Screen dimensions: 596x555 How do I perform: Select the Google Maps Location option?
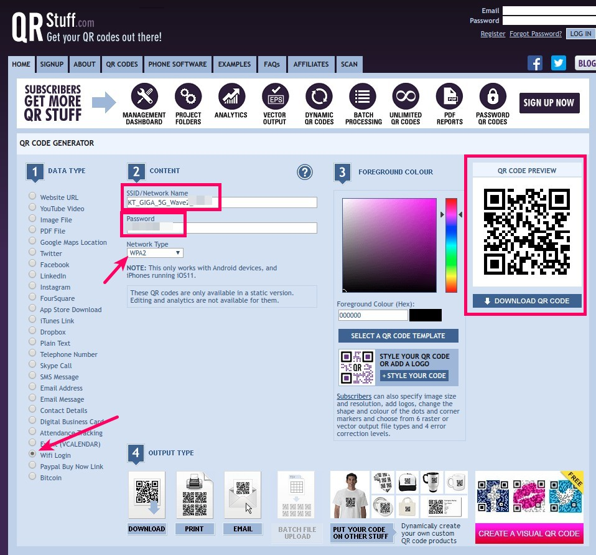click(33, 240)
